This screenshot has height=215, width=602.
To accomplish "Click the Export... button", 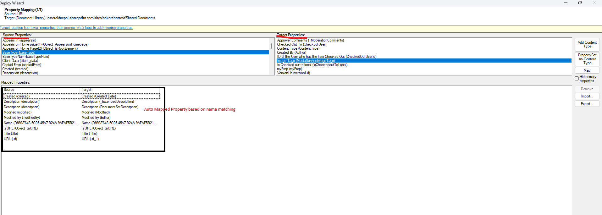I will coord(587,104).
